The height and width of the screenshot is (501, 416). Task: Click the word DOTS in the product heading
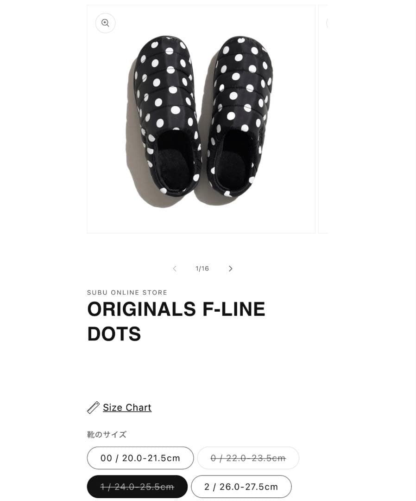tap(114, 334)
